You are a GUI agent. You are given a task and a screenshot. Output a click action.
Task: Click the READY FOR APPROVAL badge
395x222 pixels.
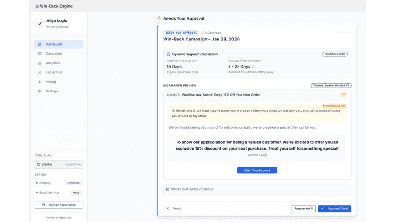(181, 33)
